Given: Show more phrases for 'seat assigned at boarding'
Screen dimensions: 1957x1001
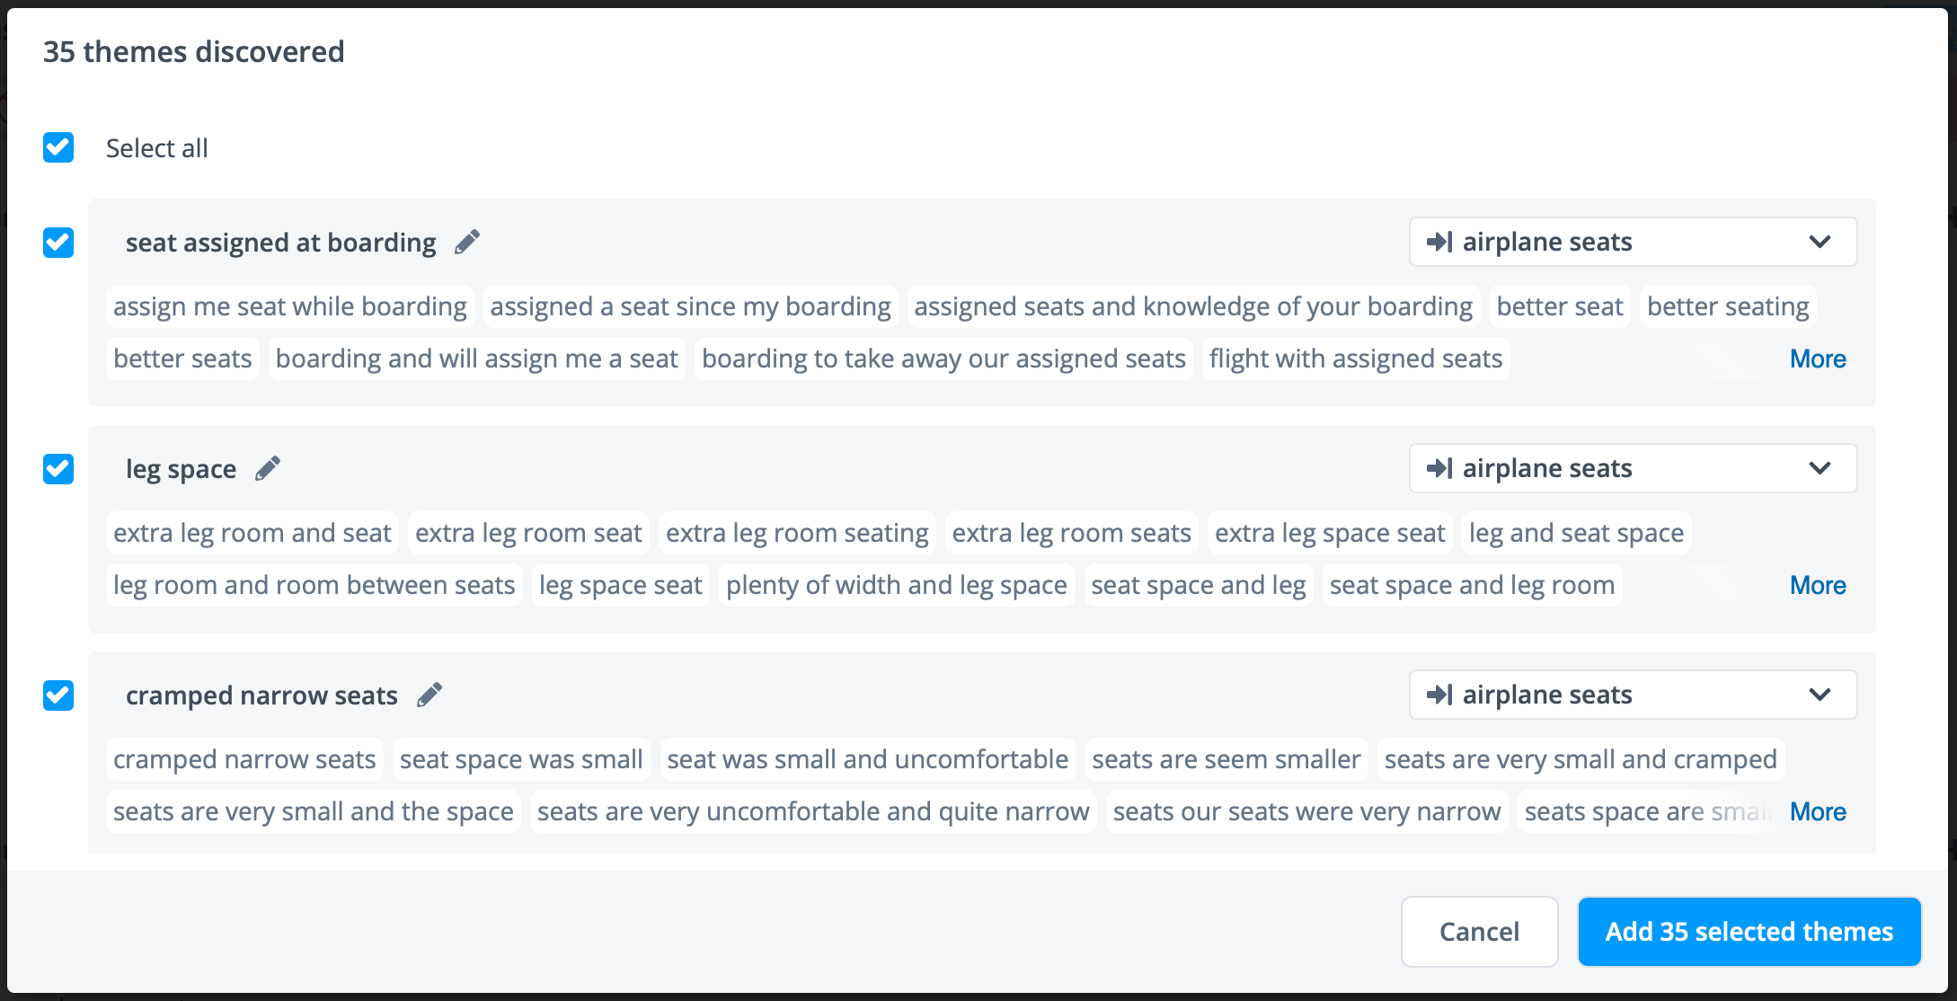Looking at the screenshot, I should click(x=1818, y=359).
